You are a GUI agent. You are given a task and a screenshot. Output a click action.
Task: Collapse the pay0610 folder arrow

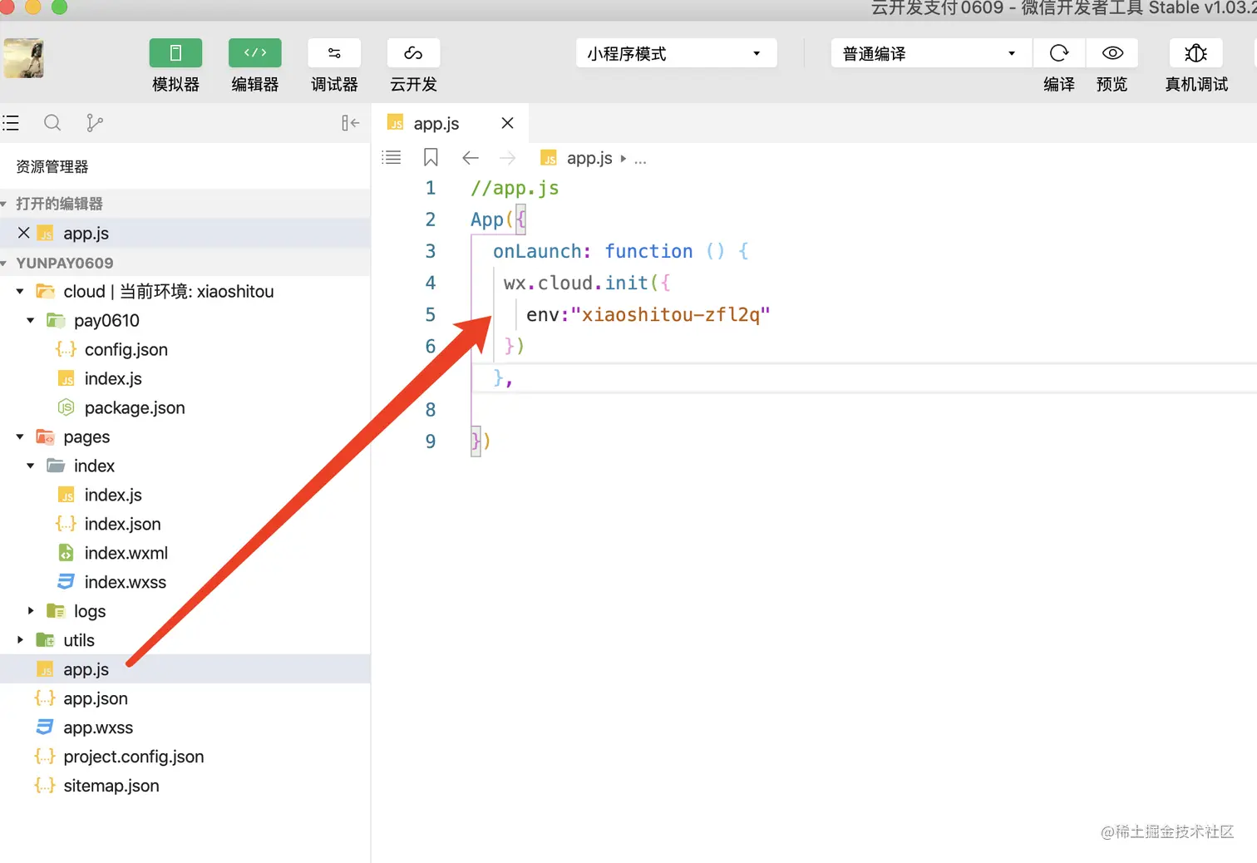click(x=31, y=320)
